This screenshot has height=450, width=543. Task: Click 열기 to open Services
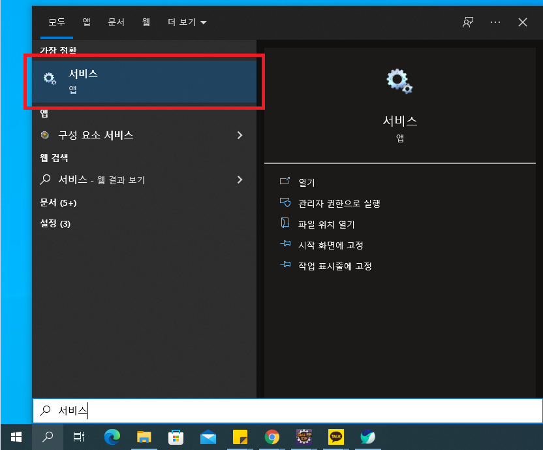pos(307,182)
